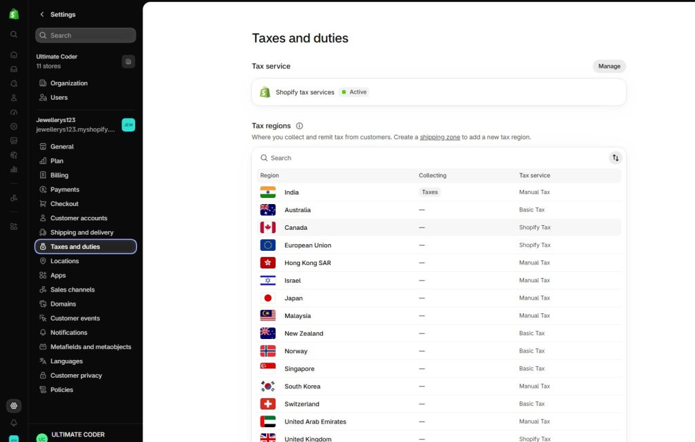
Task: Click the Manage button for Tax service
Action: point(609,66)
